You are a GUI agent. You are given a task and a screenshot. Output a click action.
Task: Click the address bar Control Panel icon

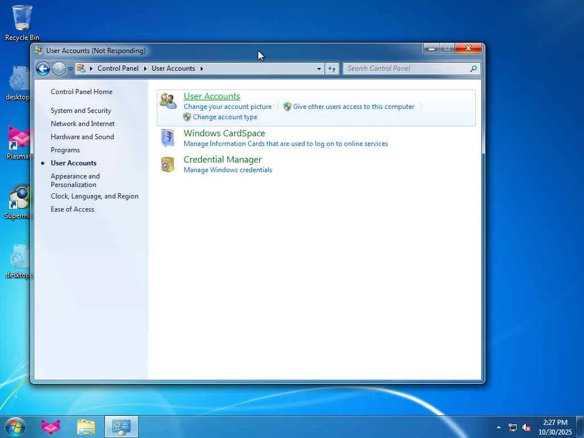coord(81,68)
